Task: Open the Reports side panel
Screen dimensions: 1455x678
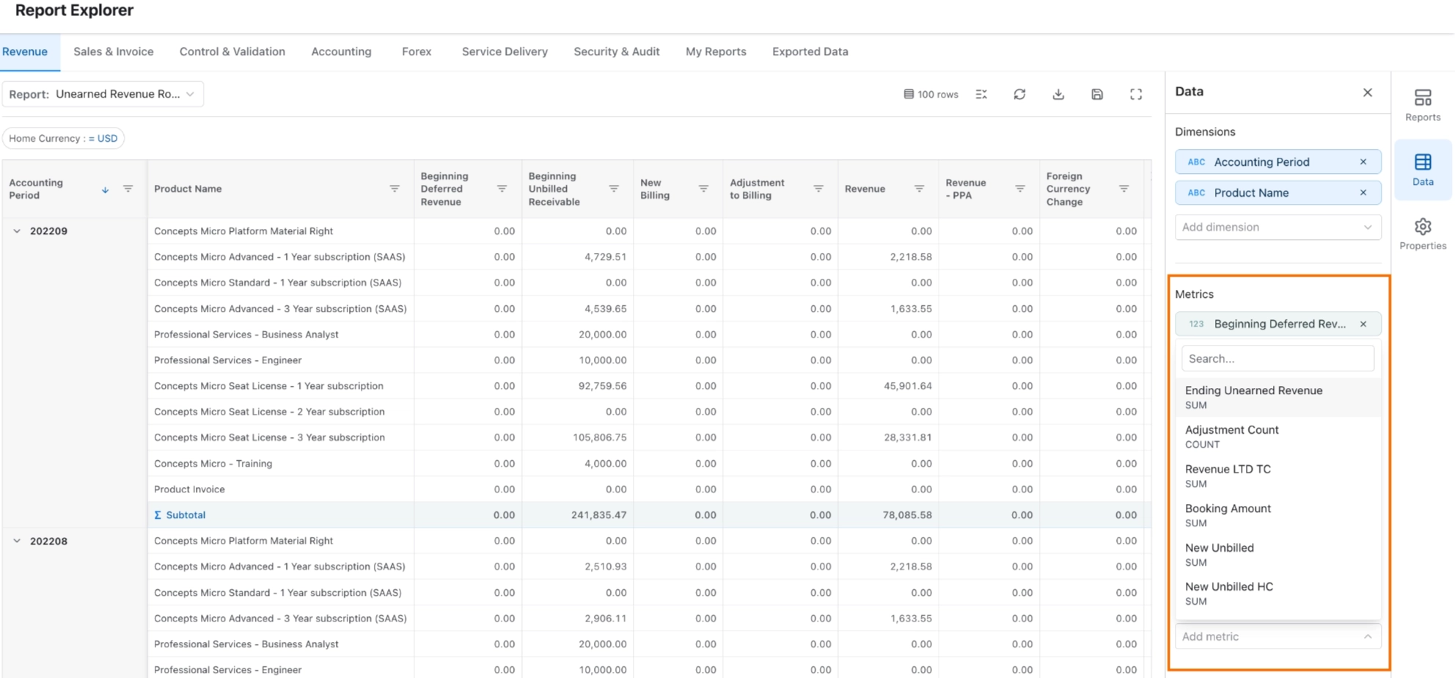Action: 1423,105
